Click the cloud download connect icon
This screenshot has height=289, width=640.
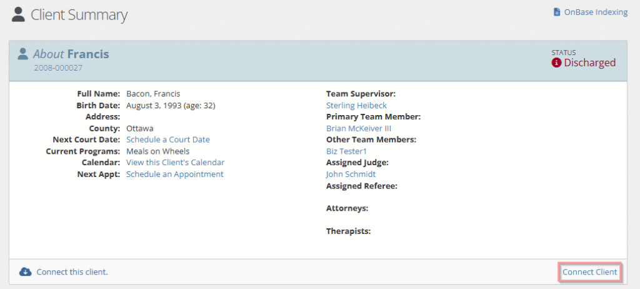tap(26, 271)
